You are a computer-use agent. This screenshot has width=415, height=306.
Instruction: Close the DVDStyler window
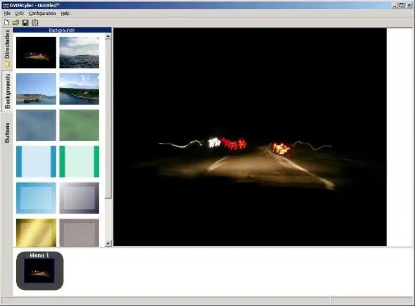coord(409,5)
